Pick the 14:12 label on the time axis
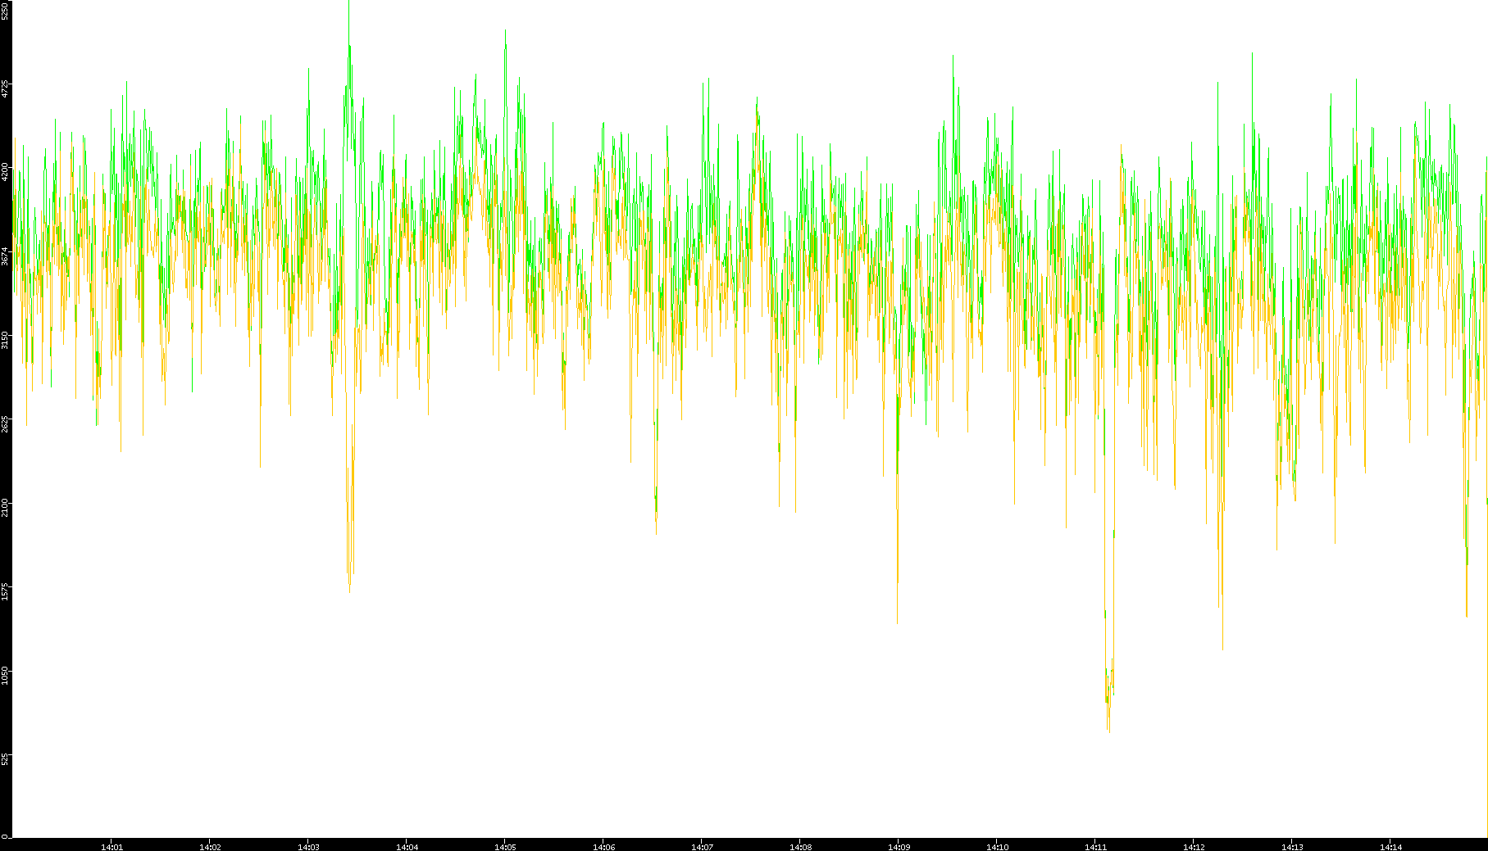This screenshot has height=851, width=1488. (x=1194, y=847)
